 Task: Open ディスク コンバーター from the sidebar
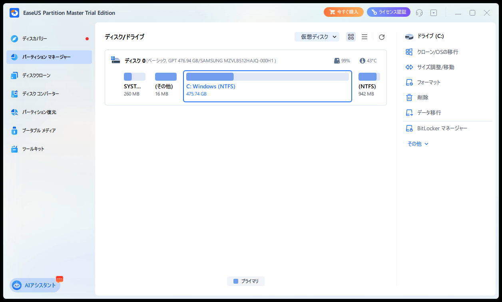click(x=49, y=94)
